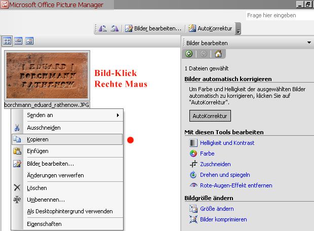Click the rotate right toolbar icon
The height and width of the screenshot is (231, 314).
[114, 28]
